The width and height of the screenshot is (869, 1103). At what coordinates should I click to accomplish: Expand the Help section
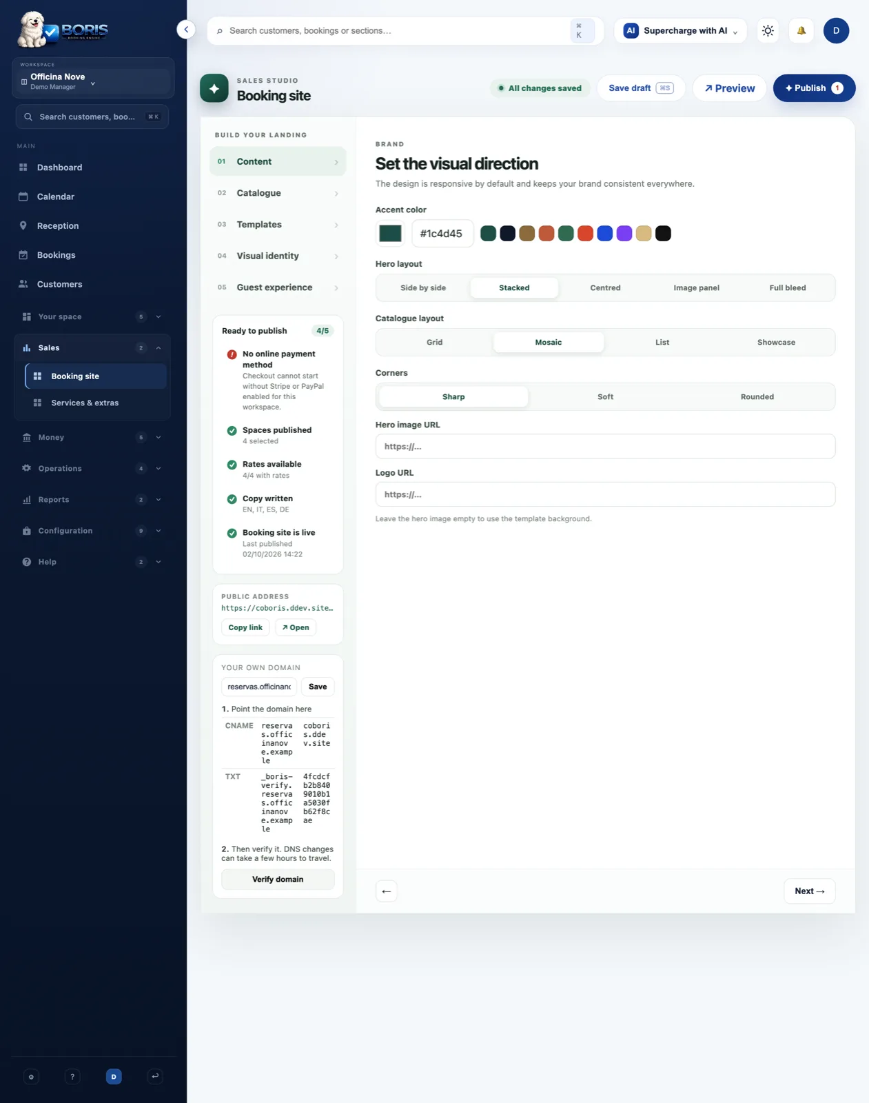pos(159,562)
